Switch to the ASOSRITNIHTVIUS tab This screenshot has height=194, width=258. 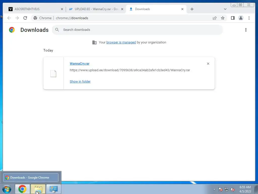36,9
